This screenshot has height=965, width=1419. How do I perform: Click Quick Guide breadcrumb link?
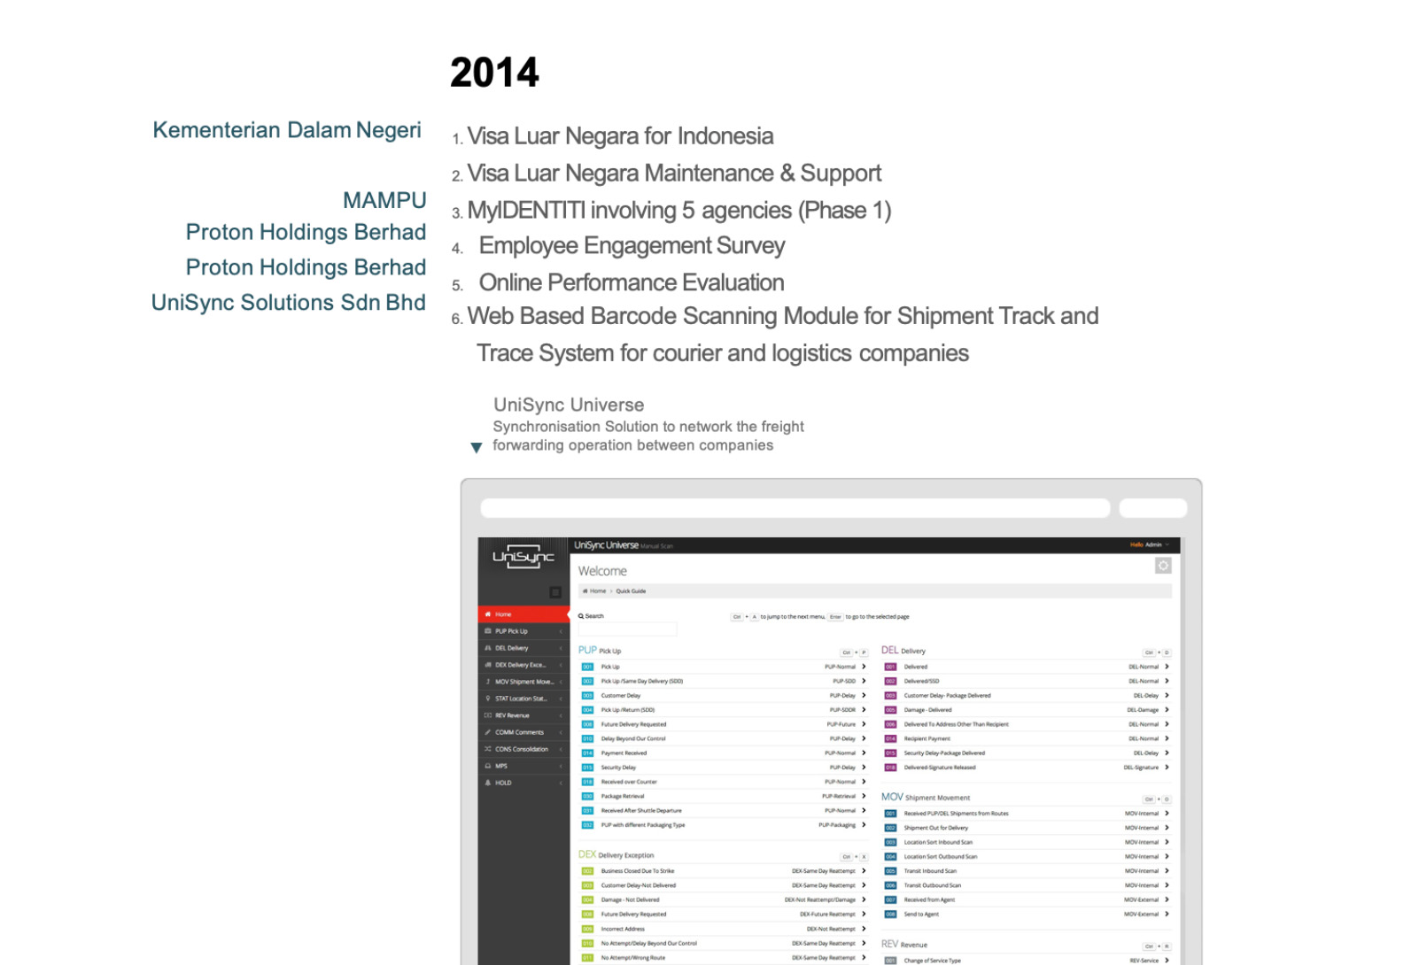coord(631,591)
